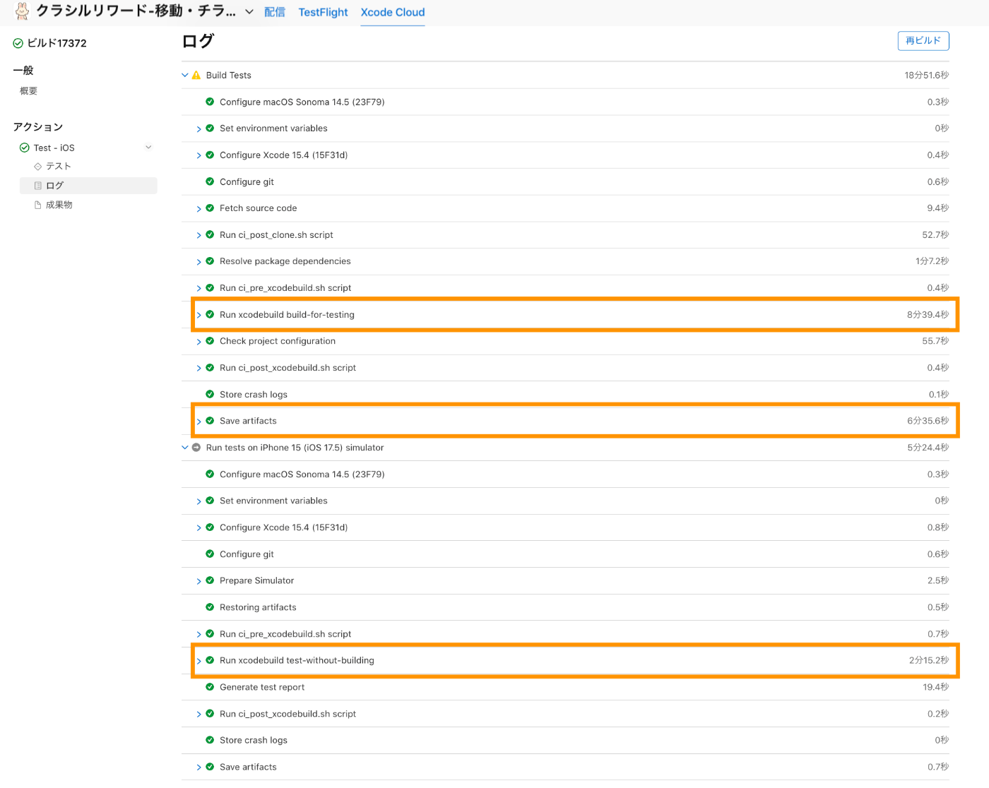Image resolution: width=989 pixels, height=788 pixels.
Task: Click the Test - iOS status check icon
Action: (25, 148)
